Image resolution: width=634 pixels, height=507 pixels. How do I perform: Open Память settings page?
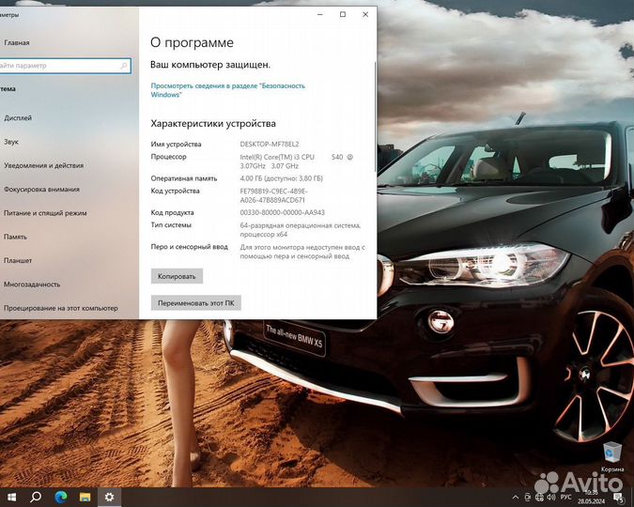15,237
